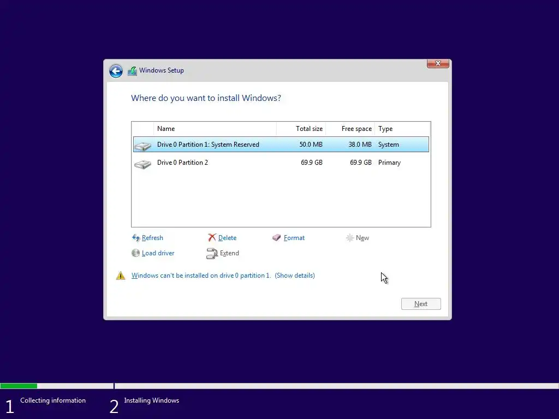
Task: Click the eraser Format icon
Action: pos(276,238)
